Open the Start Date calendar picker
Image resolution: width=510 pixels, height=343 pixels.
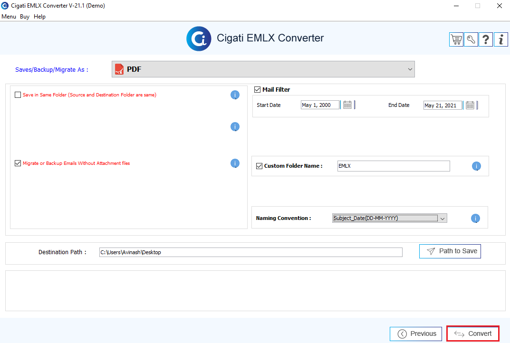click(x=347, y=105)
